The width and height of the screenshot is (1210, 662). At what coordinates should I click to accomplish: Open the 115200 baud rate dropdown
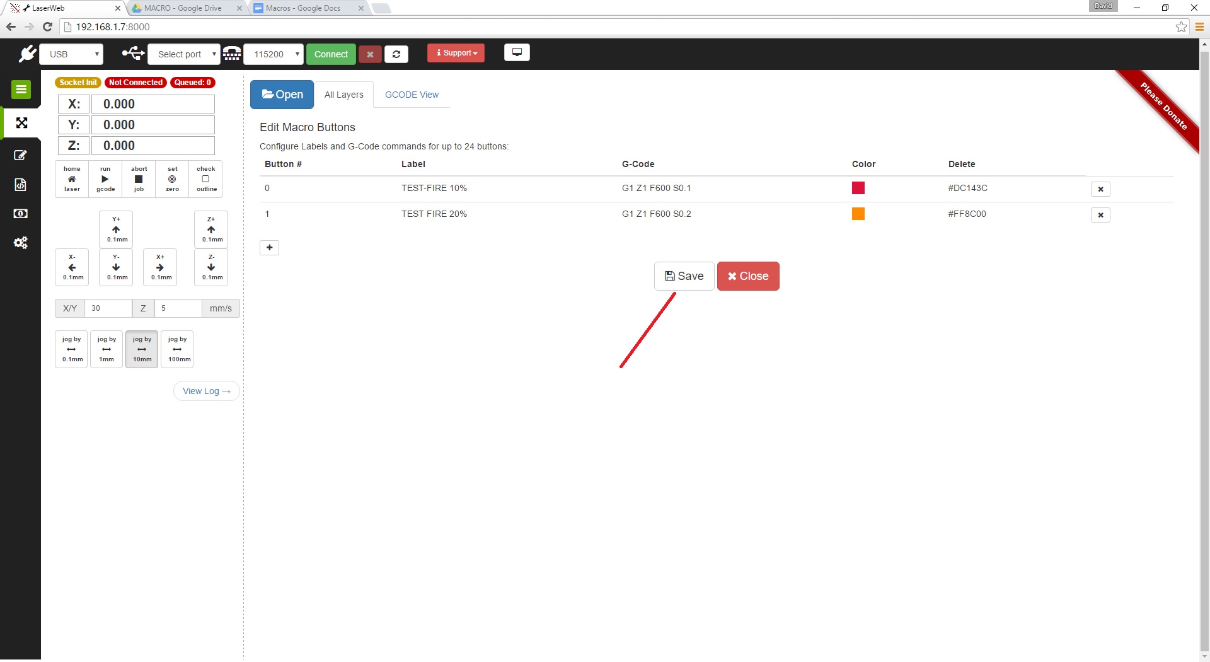(x=274, y=54)
